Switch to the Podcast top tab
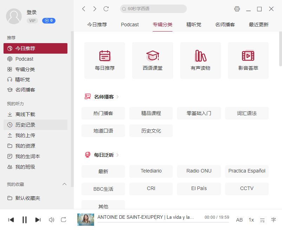 pyautogui.click(x=130, y=25)
